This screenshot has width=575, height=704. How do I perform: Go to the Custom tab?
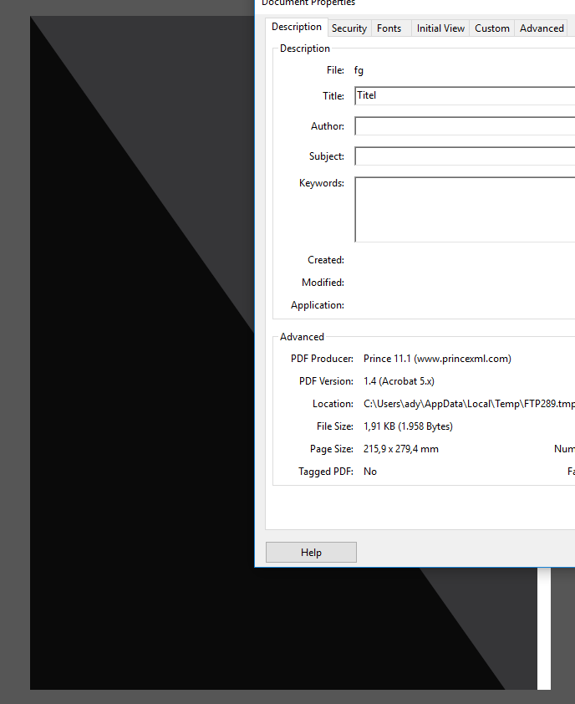[491, 28]
